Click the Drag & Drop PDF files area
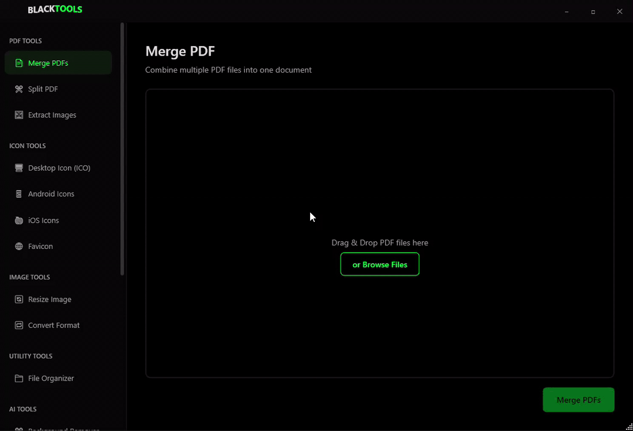 coord(379,233)
